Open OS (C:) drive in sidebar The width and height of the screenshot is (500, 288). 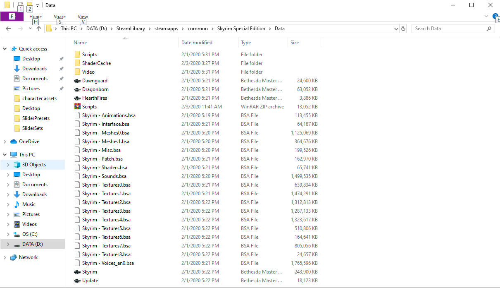coord(30,234)
